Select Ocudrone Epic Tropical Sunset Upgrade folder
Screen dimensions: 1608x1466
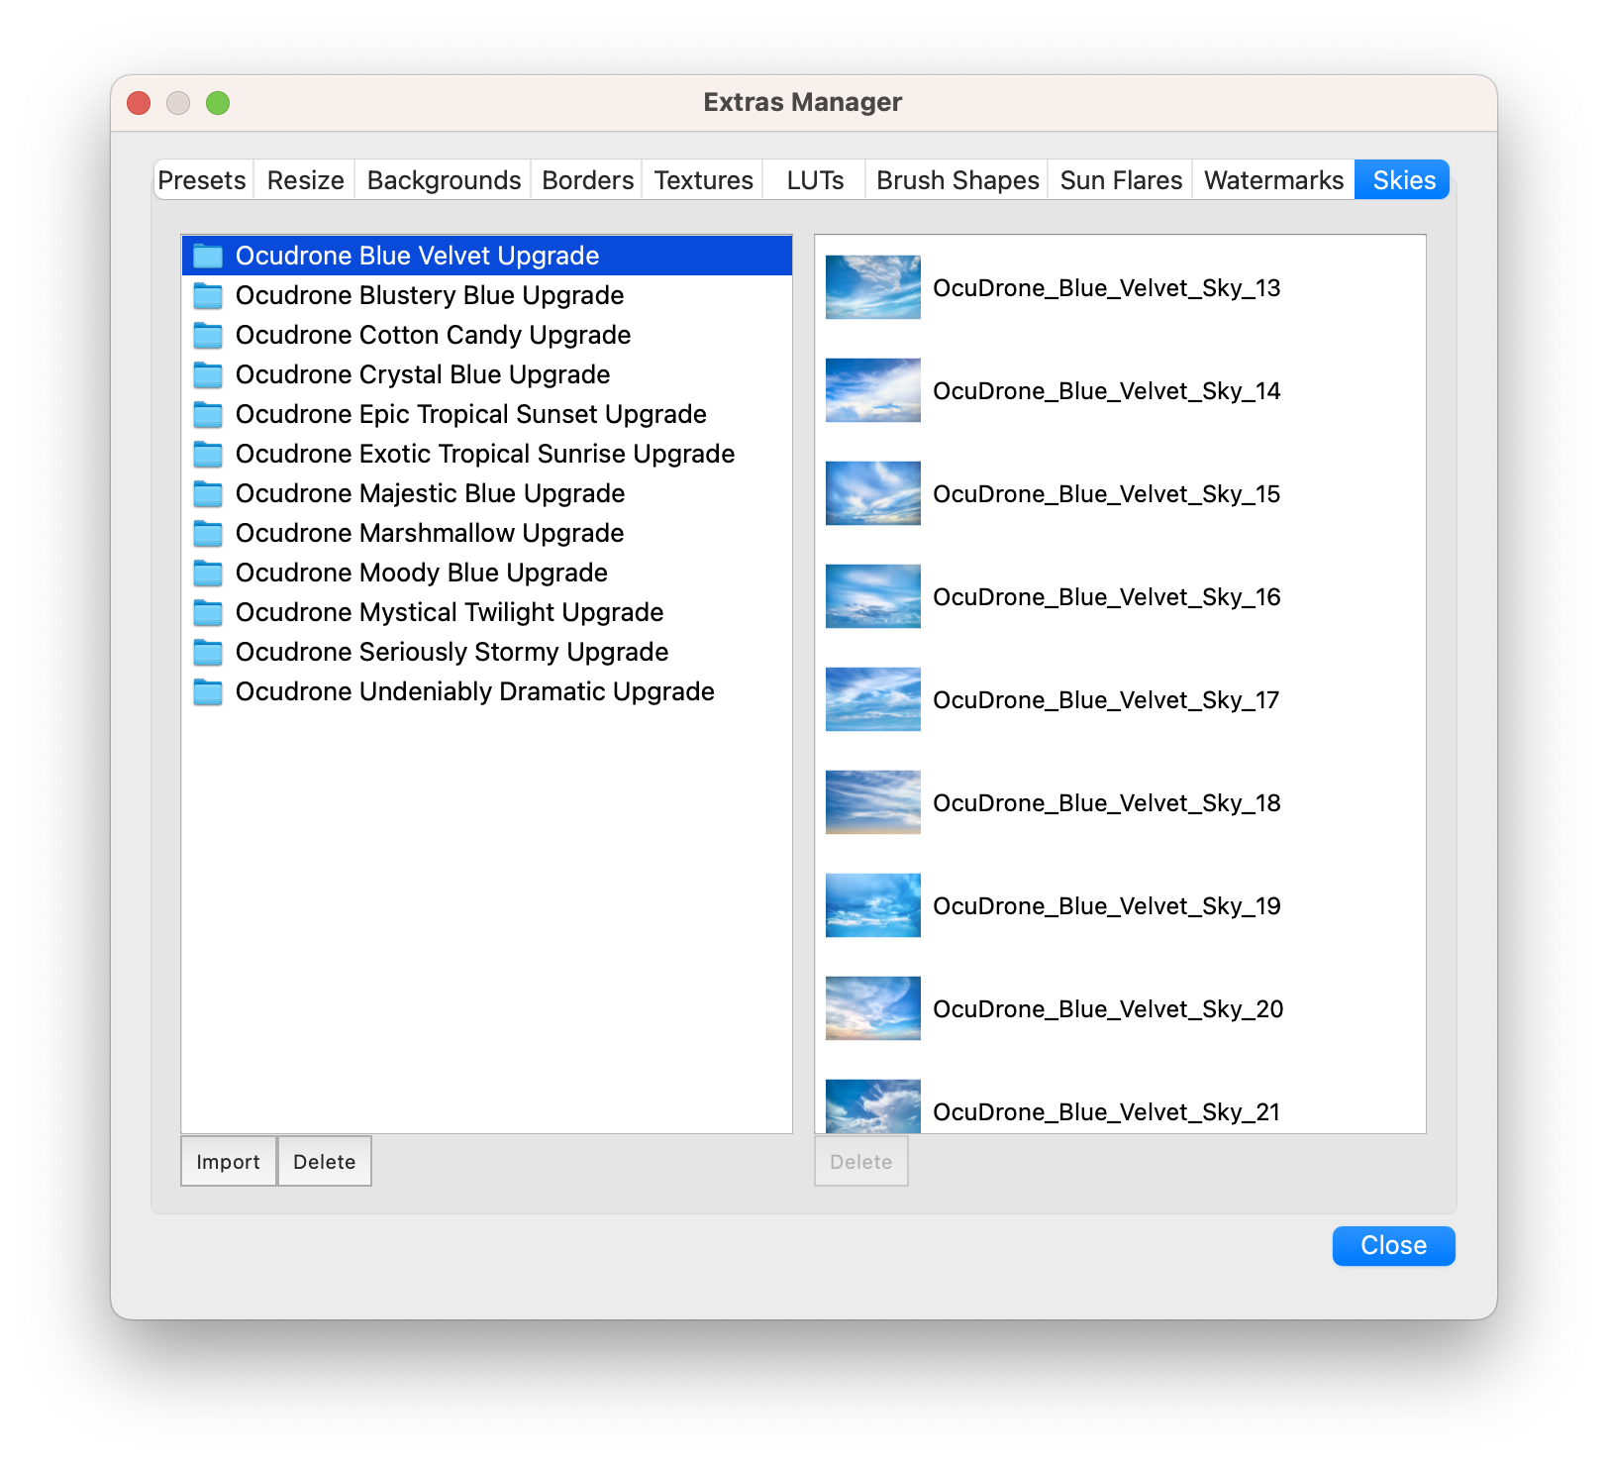[x=470, y=414]
